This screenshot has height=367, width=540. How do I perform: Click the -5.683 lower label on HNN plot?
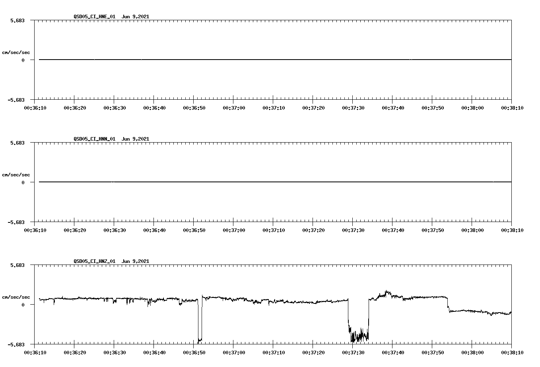[x=16, y=222]
